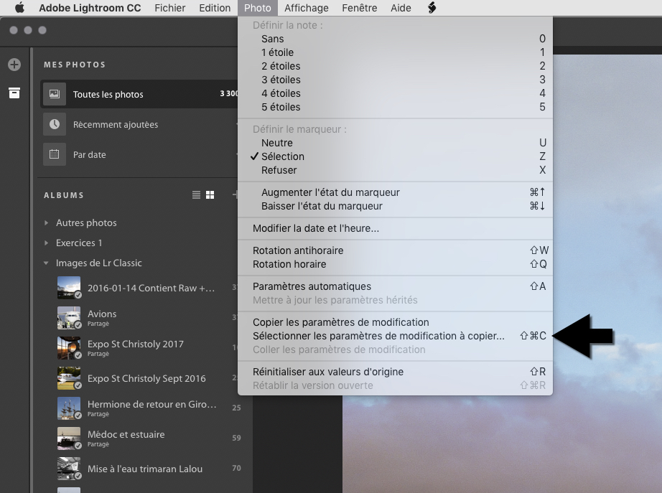Apply Paramètres automatiques
The height and width of the screenshot is (493, 662).
[395, 286]
